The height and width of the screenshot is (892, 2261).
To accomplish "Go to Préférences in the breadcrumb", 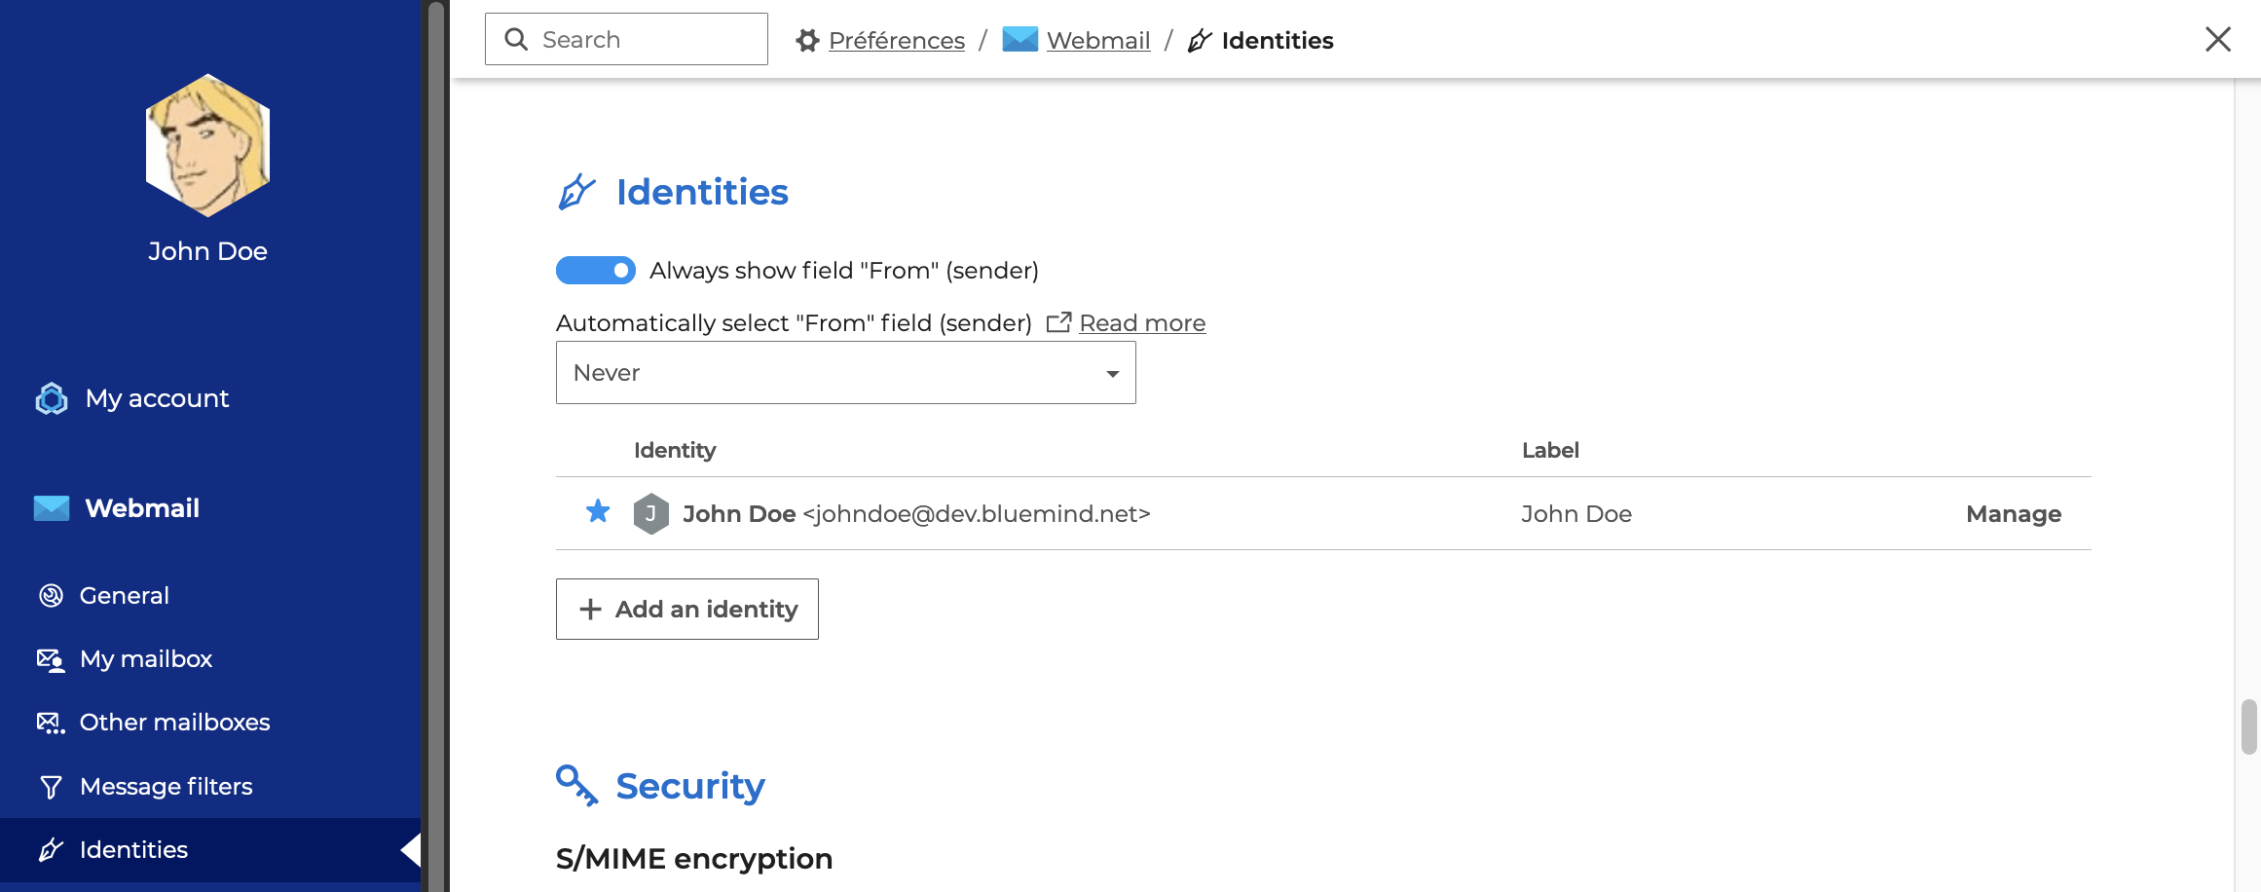I will pos(896,41).
